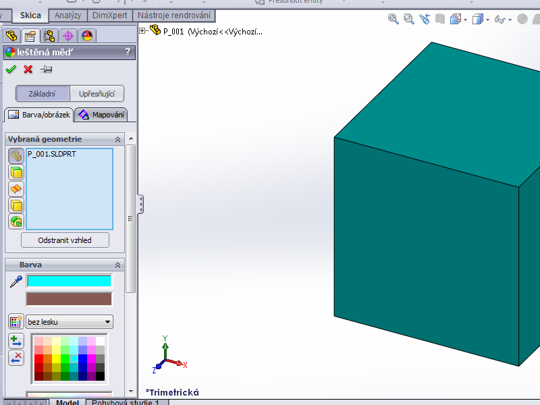This screenshot has width=540, height=405.
Task: Open Hide/Show Items dropdown arrow
Action: 510,20
